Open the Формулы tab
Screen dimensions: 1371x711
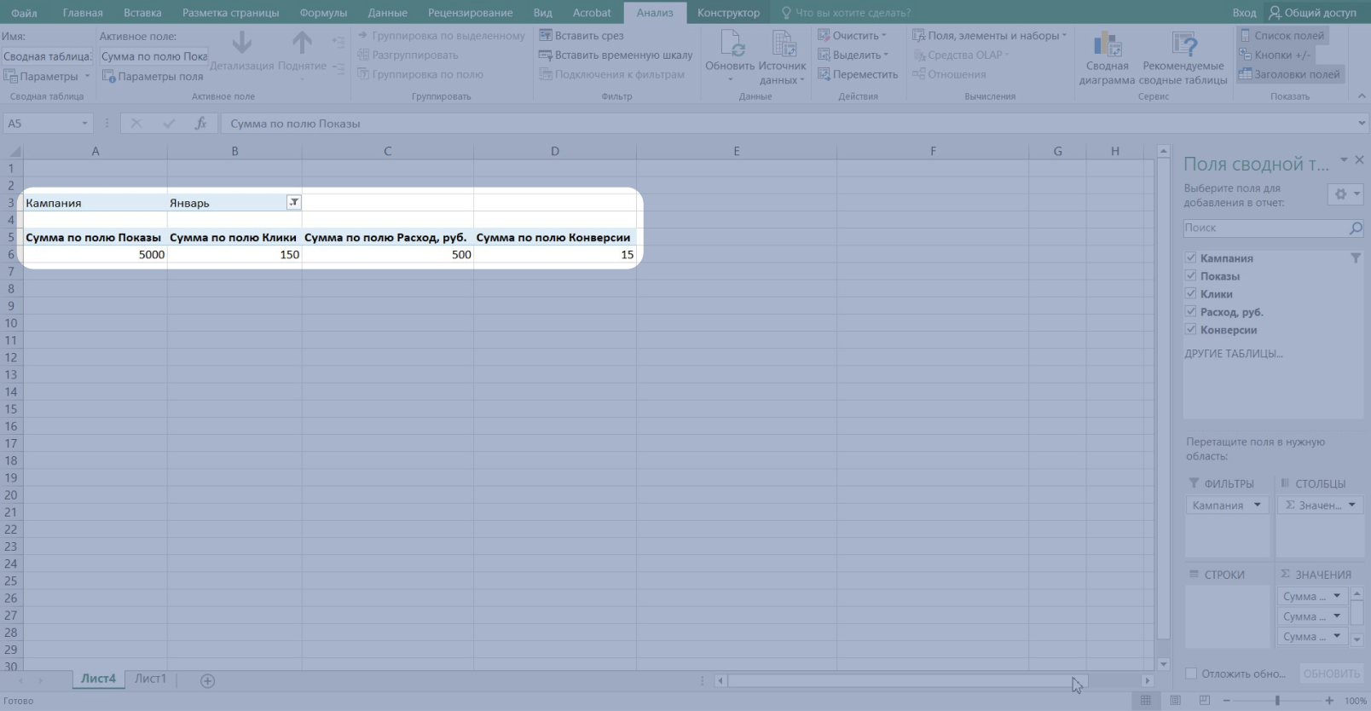point(323,13)
